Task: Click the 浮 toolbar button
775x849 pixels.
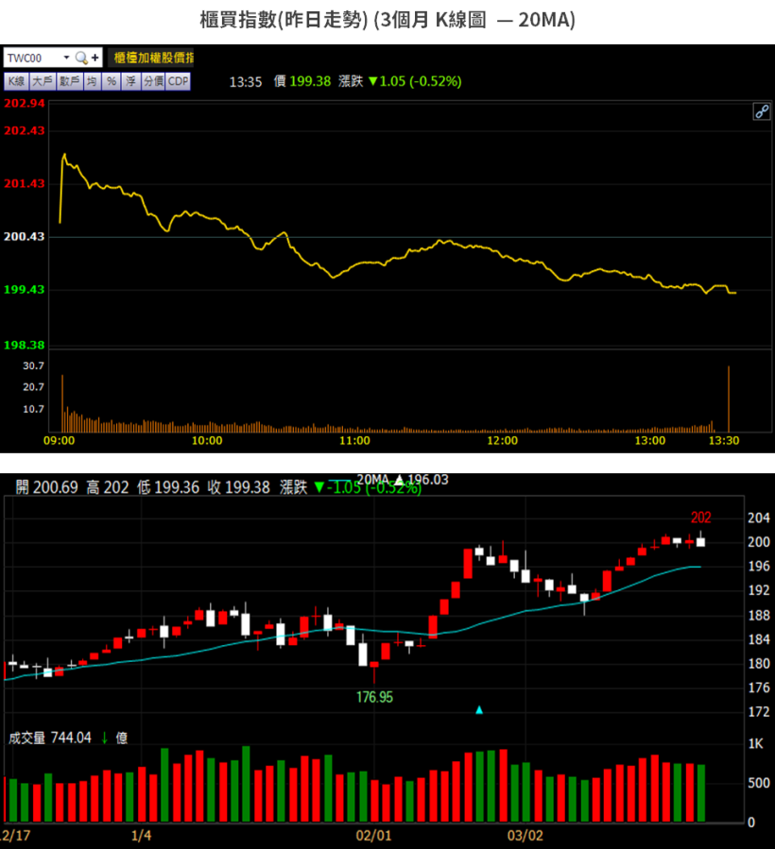Action: coord(130,82)
